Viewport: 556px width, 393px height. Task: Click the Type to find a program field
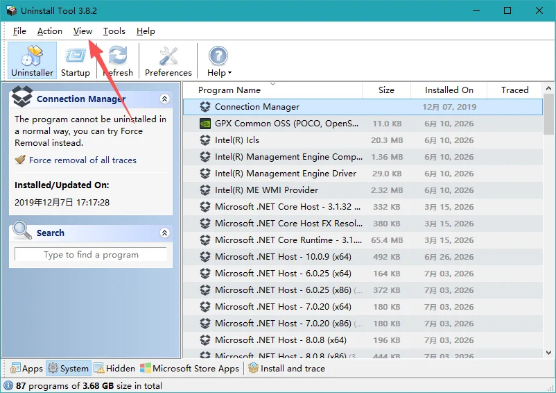pos(91,255)
